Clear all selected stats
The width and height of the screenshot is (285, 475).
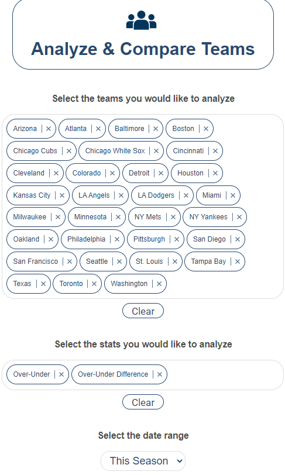143,402
